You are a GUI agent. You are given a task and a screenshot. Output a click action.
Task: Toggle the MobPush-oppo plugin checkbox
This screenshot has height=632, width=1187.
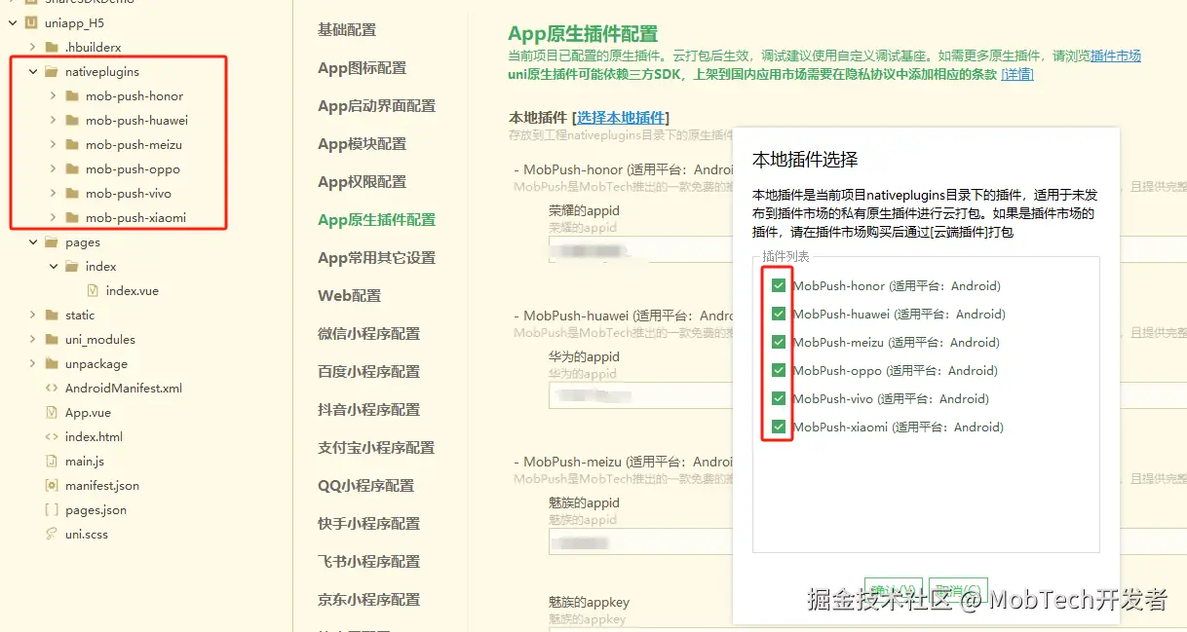click(778, 370)
